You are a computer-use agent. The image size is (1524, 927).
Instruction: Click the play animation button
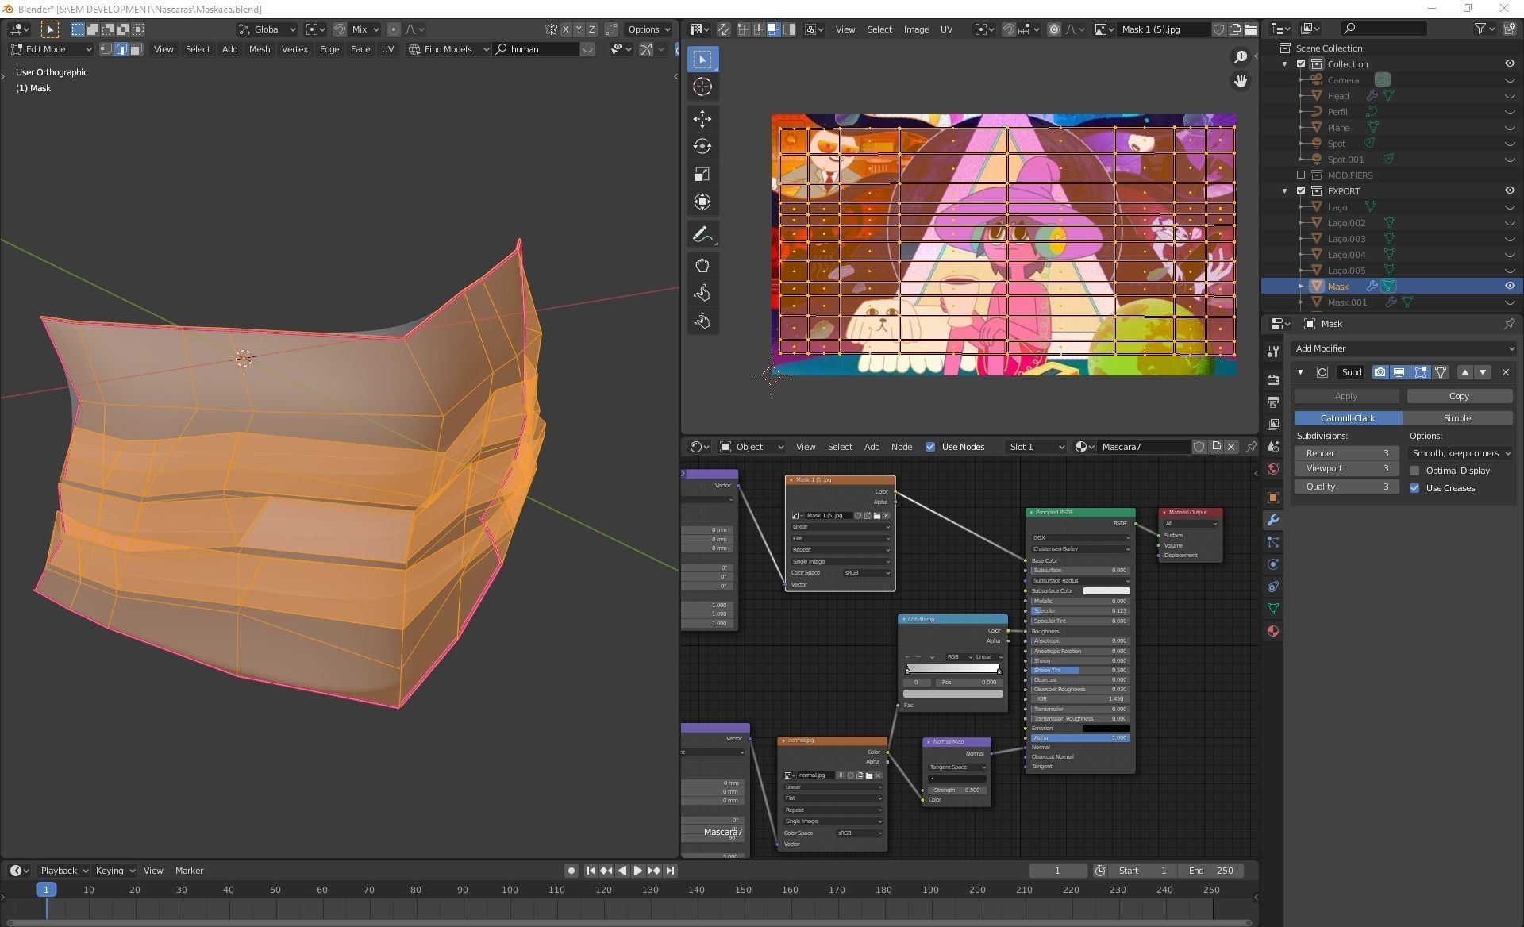click(637, 871)
